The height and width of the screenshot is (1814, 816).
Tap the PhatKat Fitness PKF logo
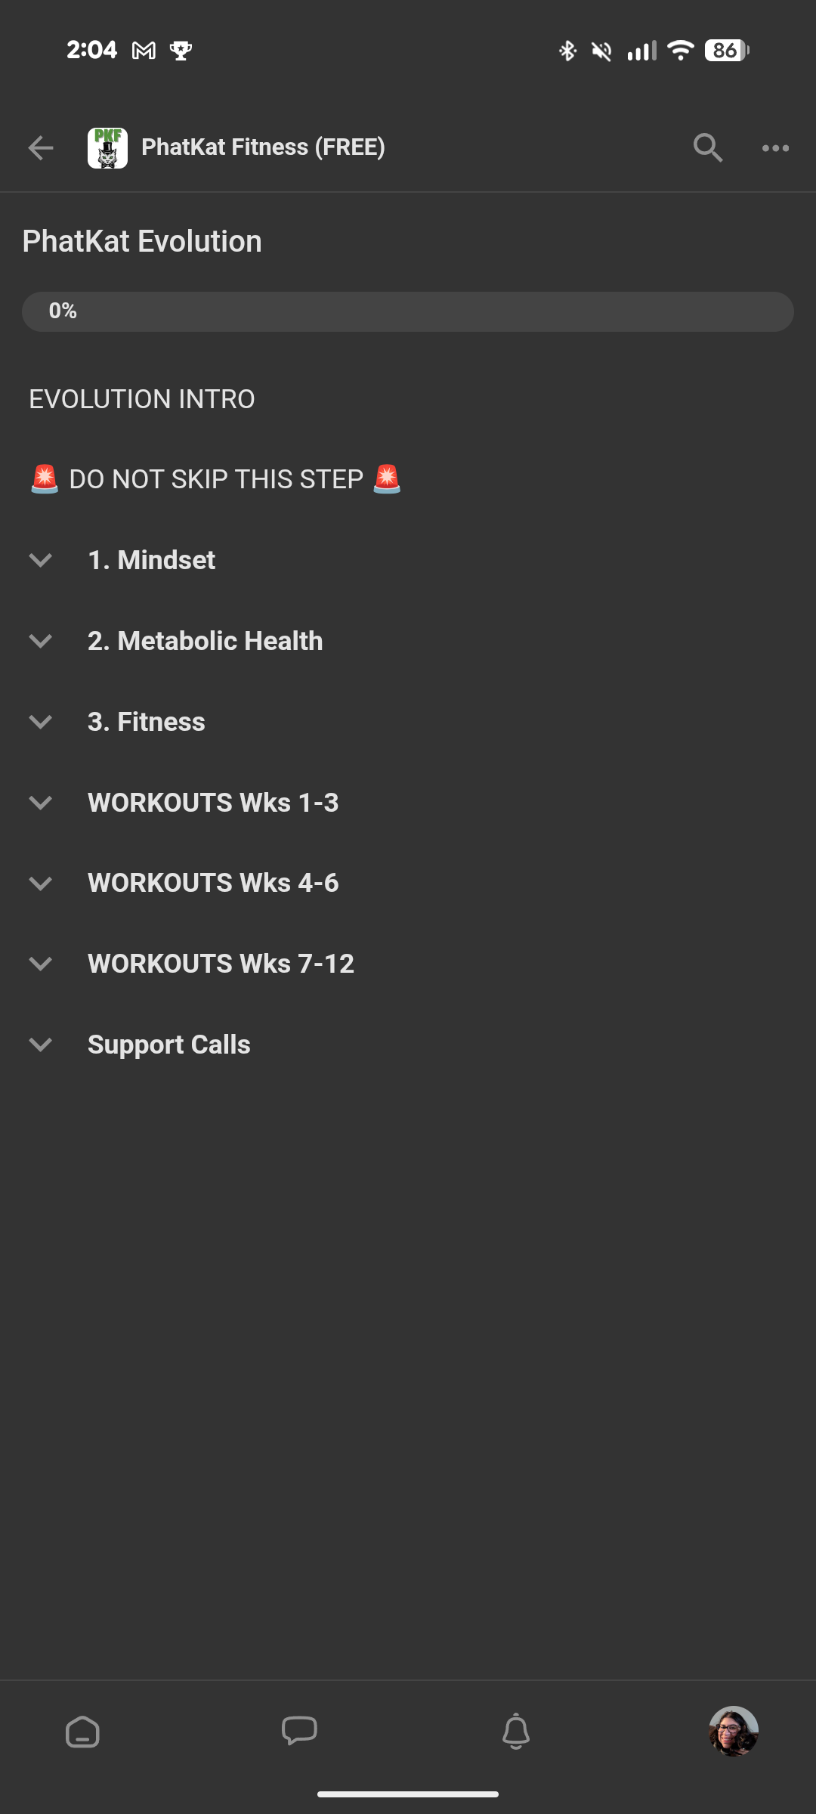[107, 147]
